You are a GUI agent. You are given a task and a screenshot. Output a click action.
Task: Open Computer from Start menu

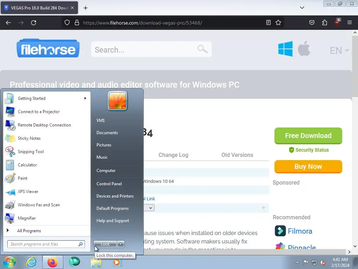click(x=106, y=171)
